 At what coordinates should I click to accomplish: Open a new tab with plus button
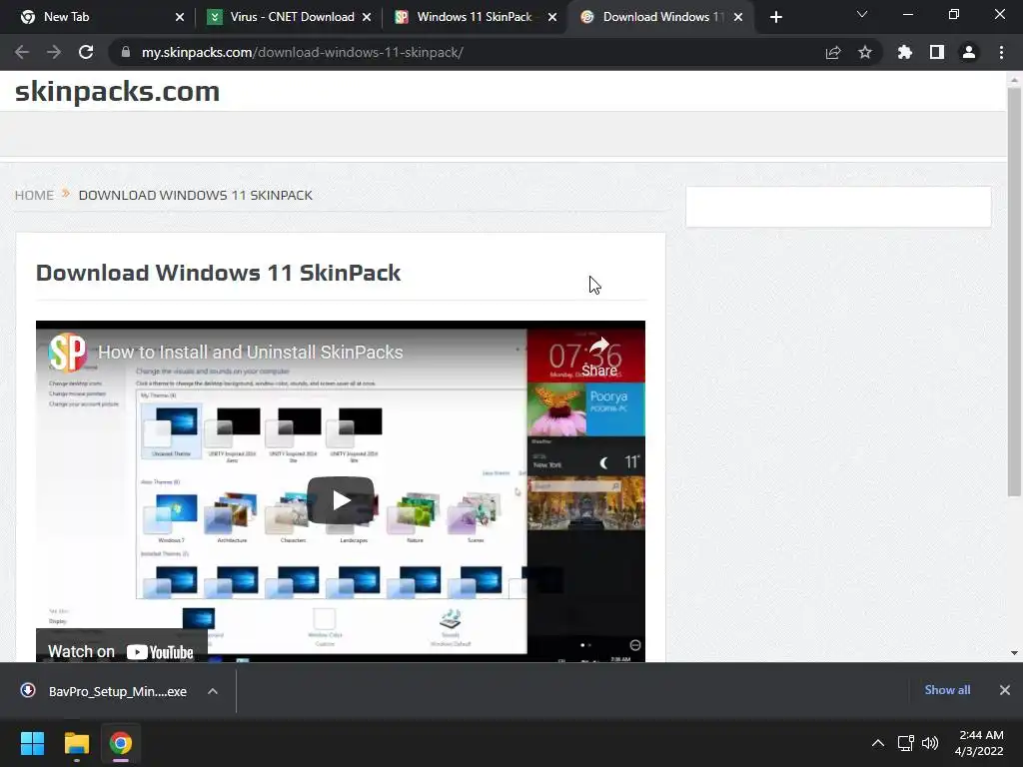[775, 17]
